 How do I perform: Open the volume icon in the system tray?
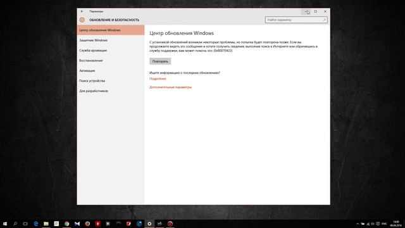click(373, 224)
